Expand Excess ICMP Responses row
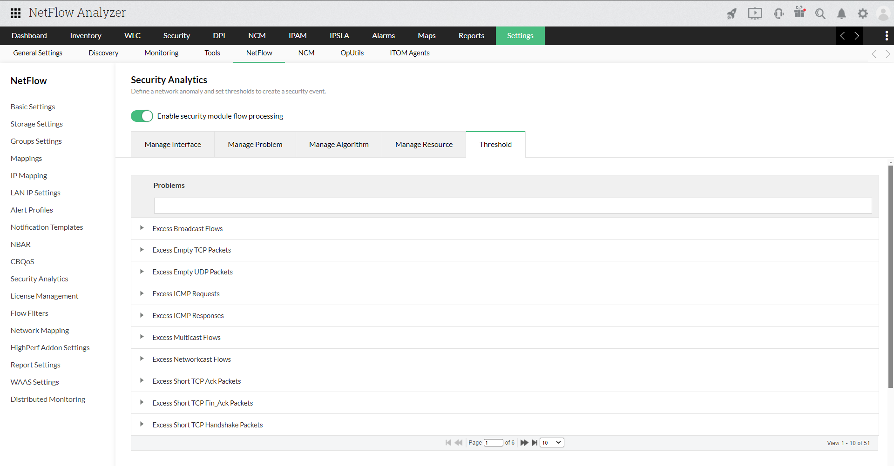 142,315
